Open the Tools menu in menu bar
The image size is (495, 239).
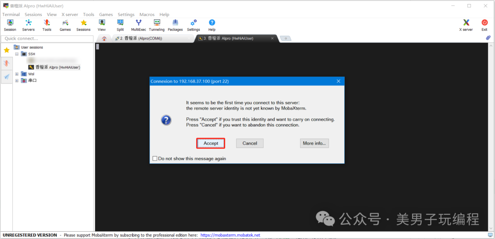click(x=89, y=15)
